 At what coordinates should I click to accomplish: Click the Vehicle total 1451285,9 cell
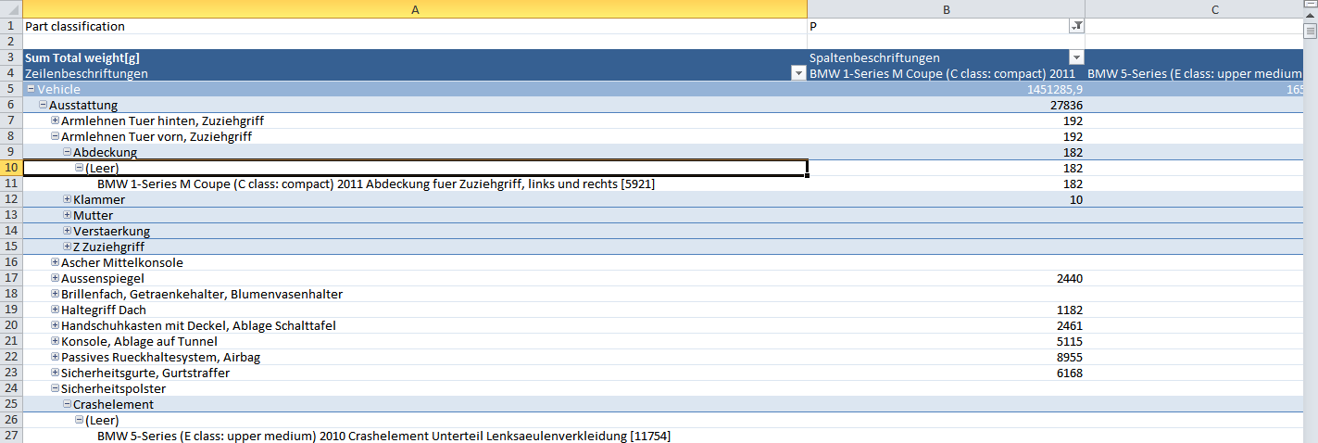click(946, 90)
